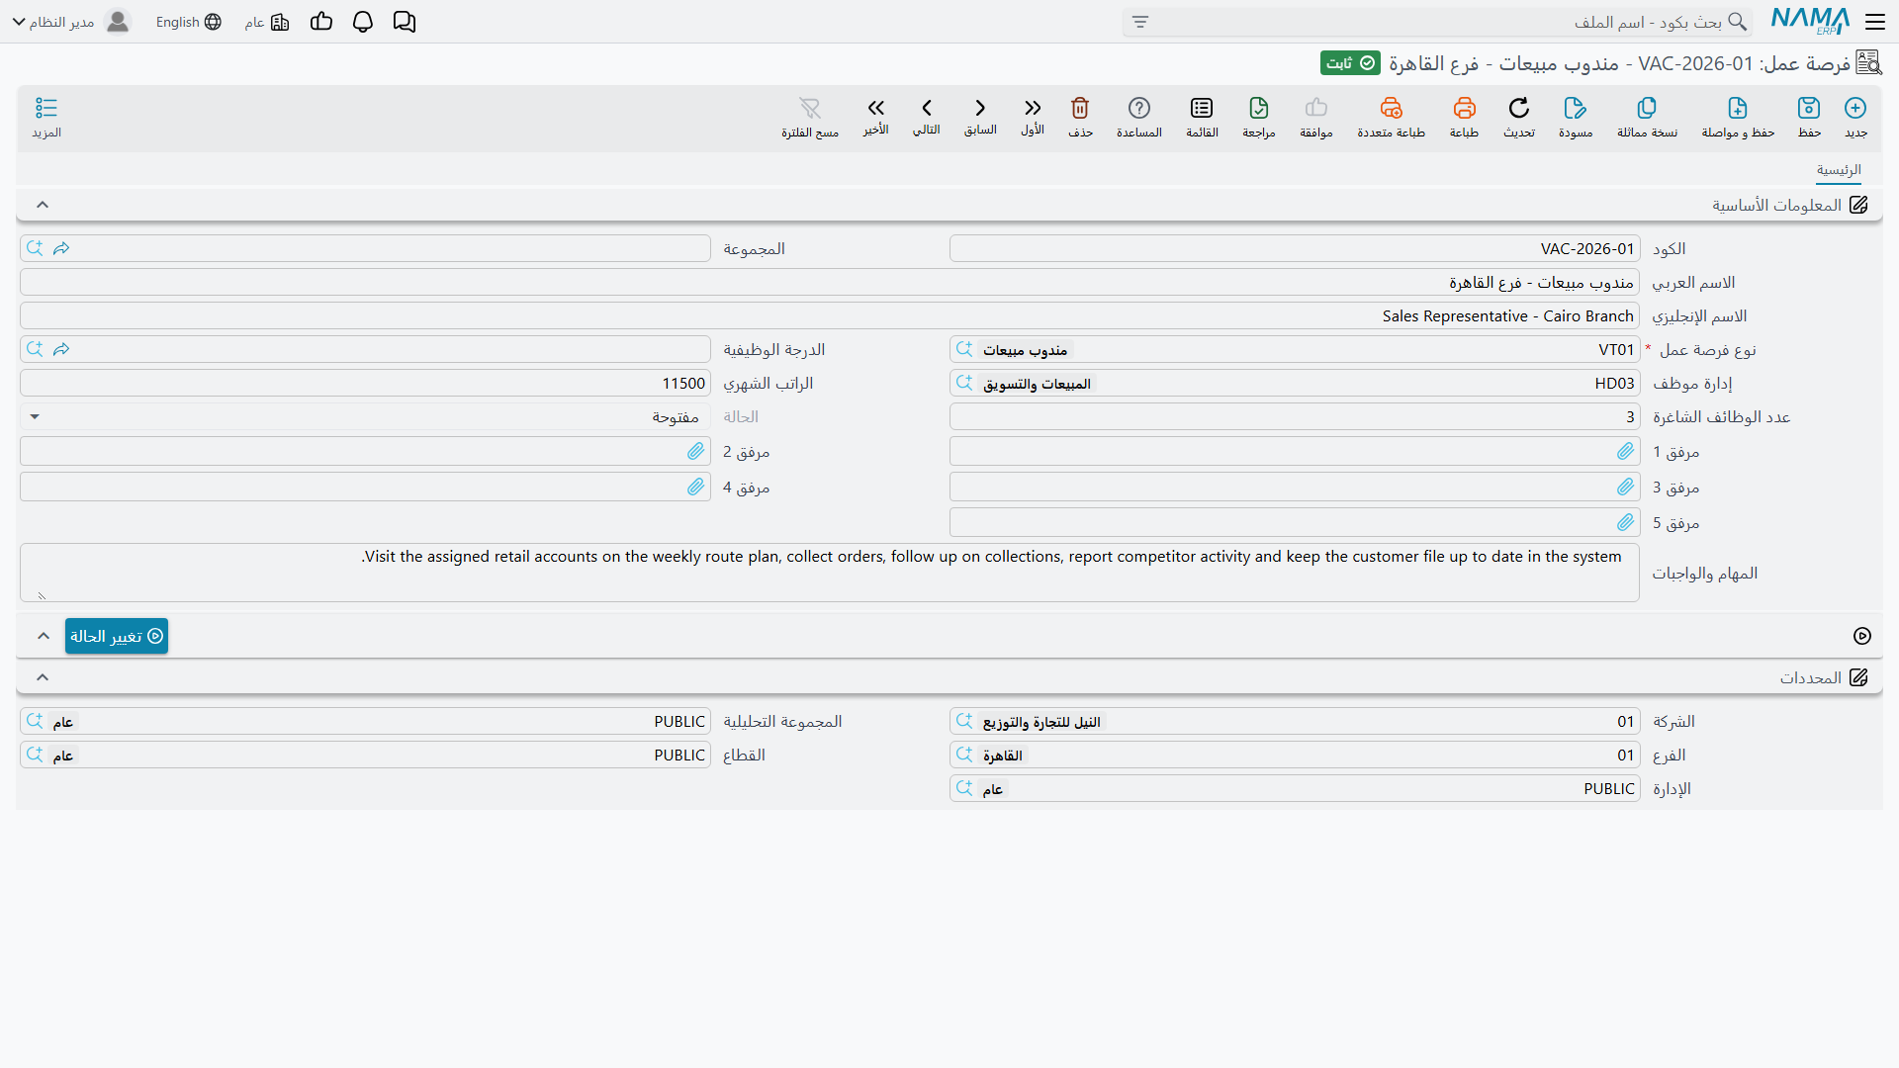The image size is (1899, 1068).
Task: Attach a file to مرفق 4
Action: pyautogui.click(x=695, y=488)
